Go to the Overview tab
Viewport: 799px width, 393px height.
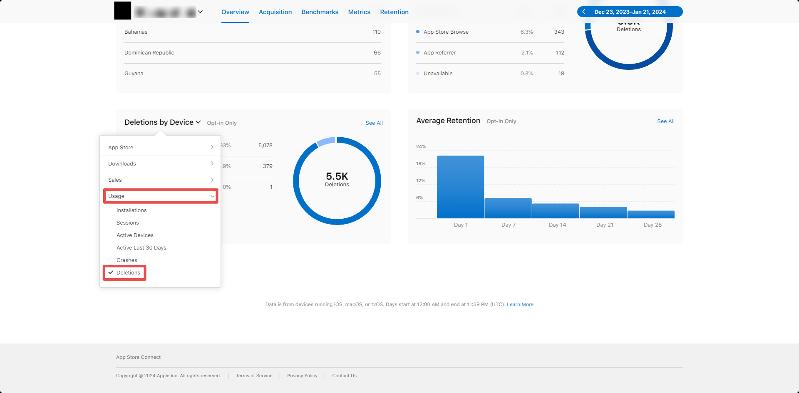pos(235,12)
